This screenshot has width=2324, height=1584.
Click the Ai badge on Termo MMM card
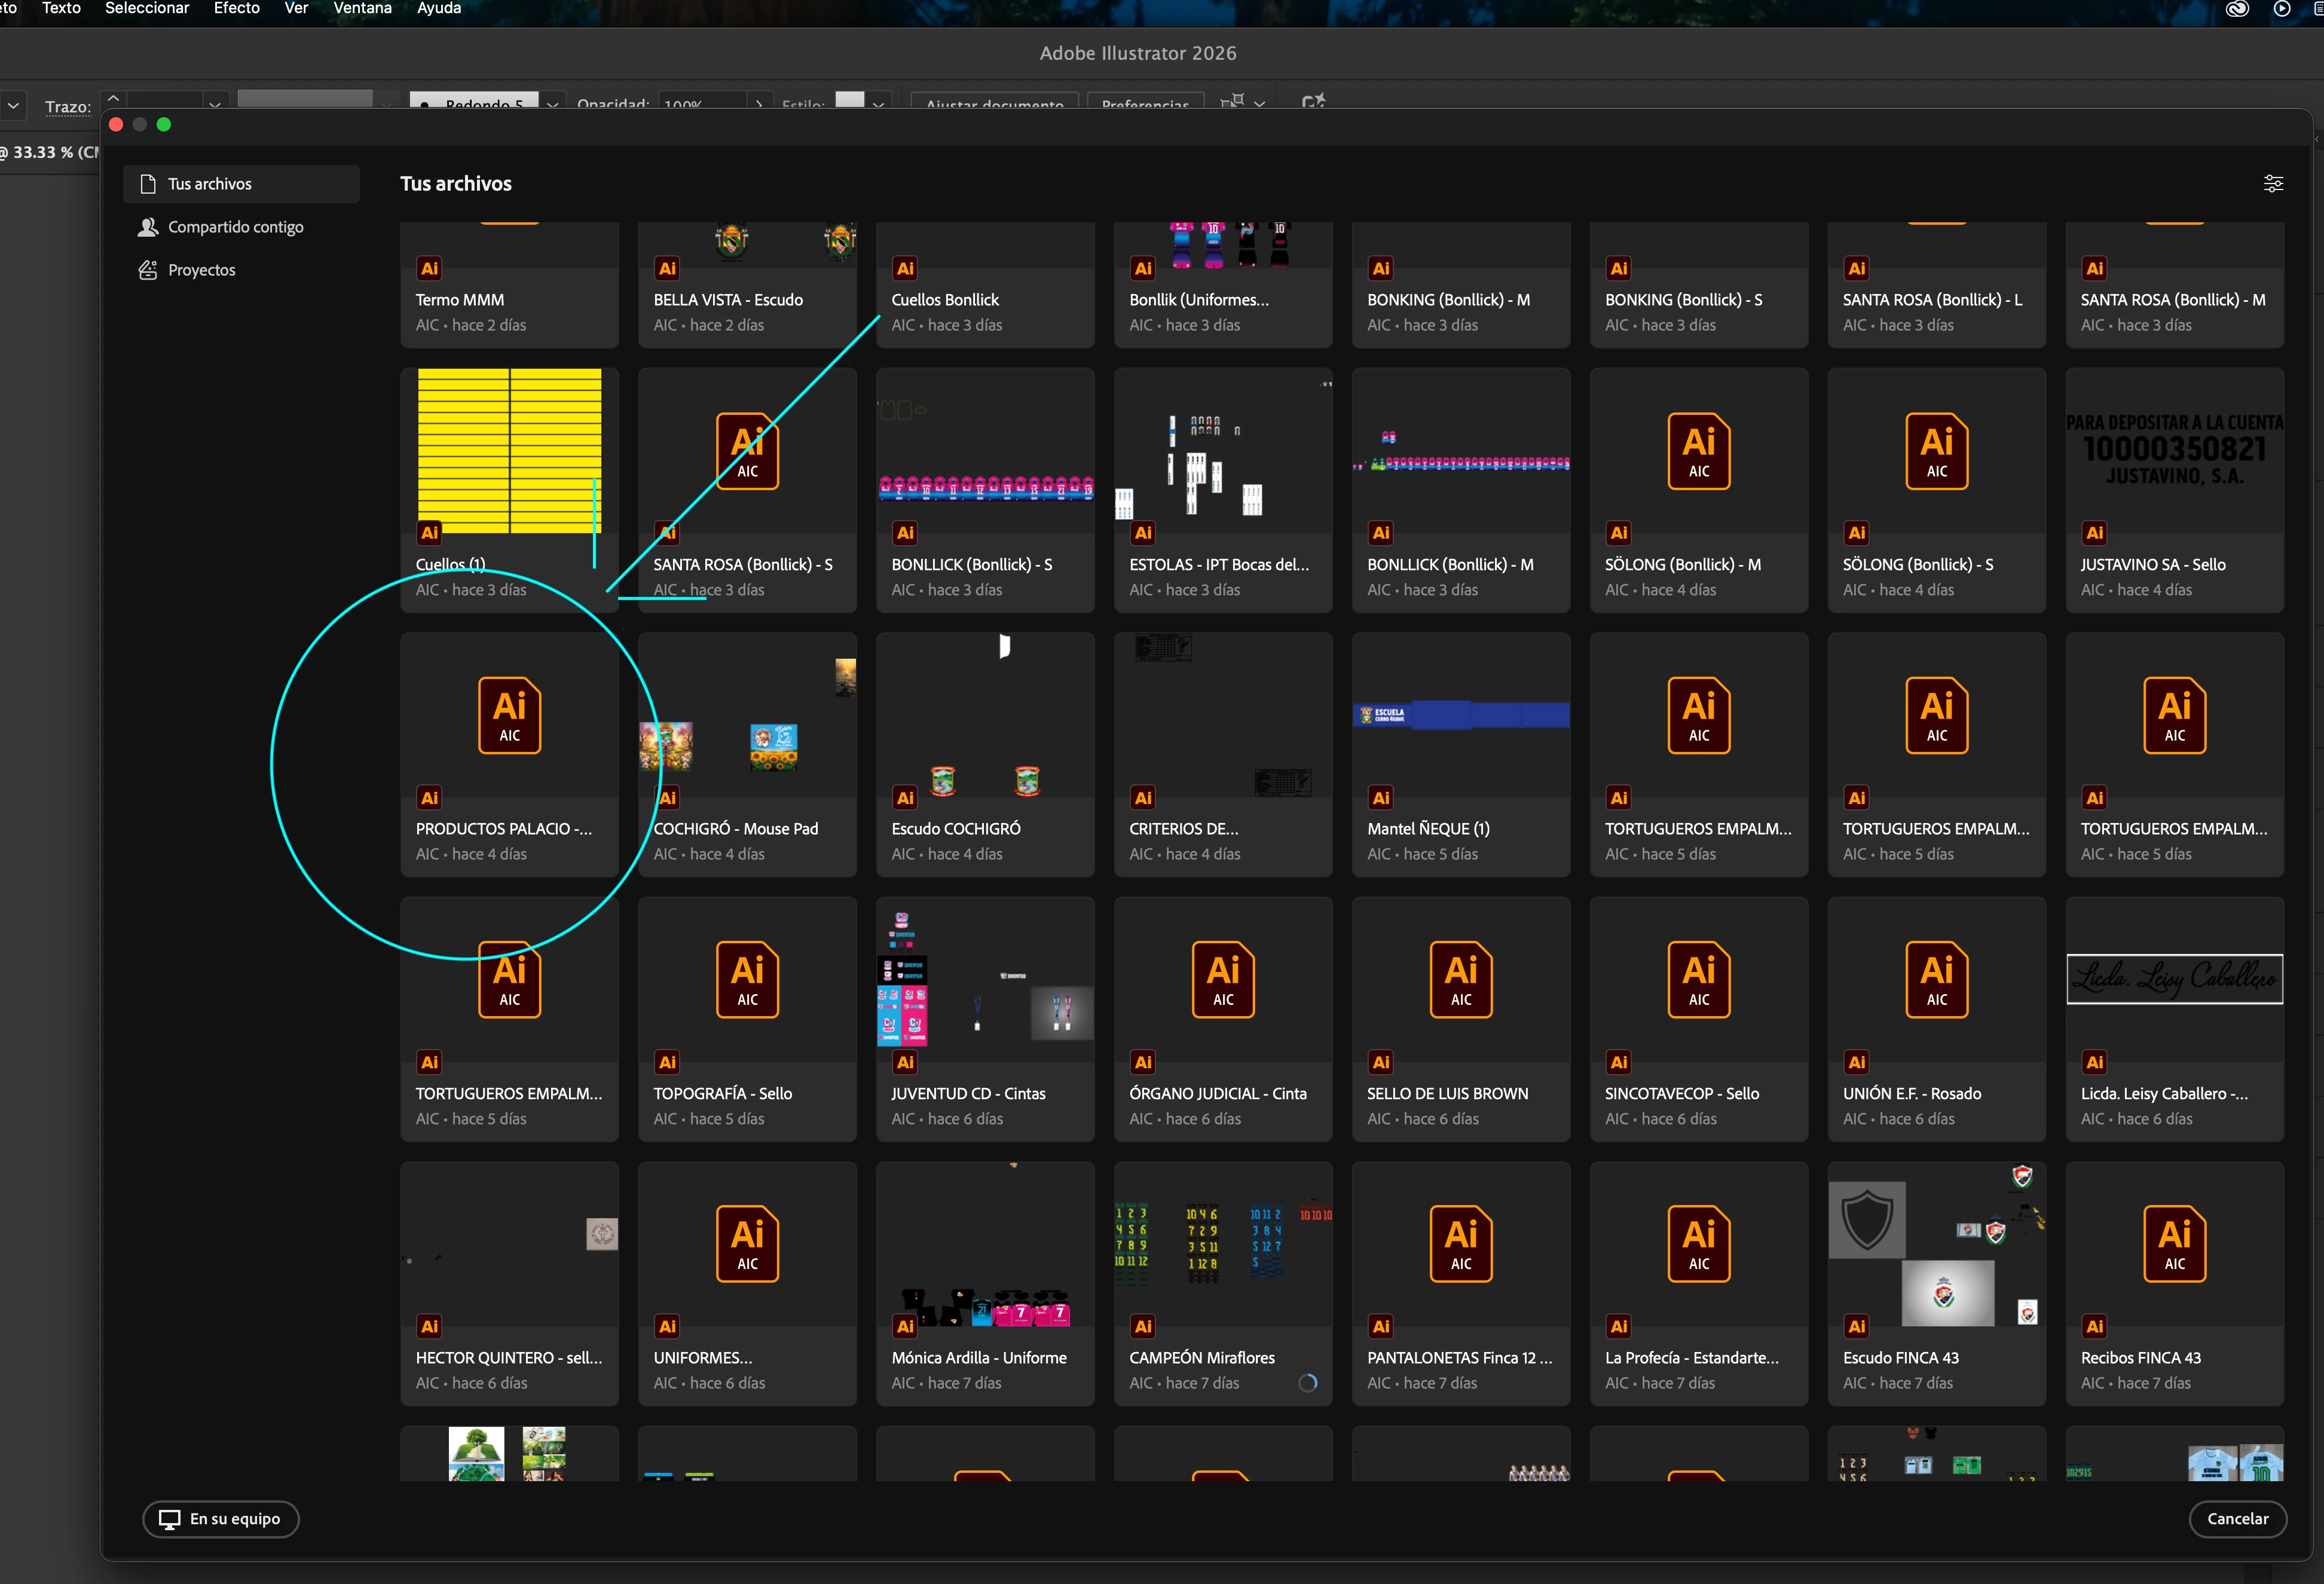point(429,268)
